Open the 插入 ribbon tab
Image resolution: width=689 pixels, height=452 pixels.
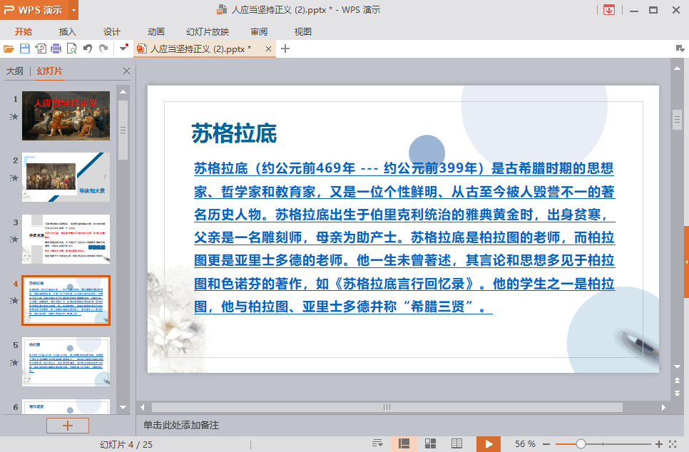tap(68, 31)
